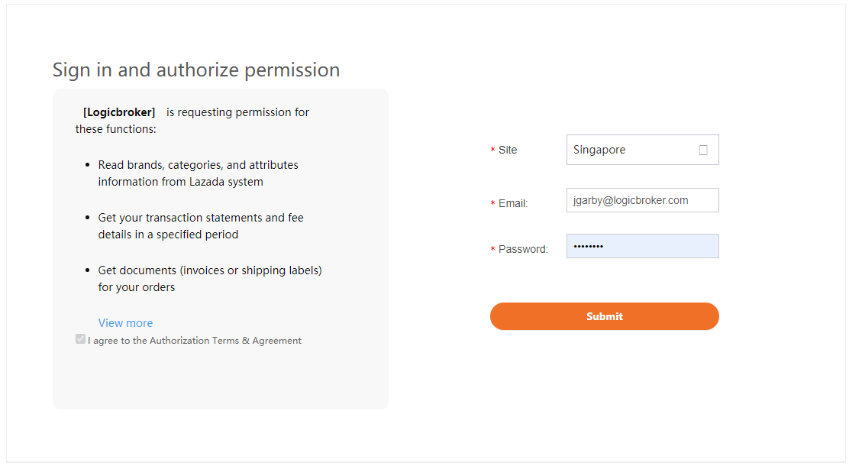Click the Site field label
Viewport: 849px width, 466px height.
point(508,150)
